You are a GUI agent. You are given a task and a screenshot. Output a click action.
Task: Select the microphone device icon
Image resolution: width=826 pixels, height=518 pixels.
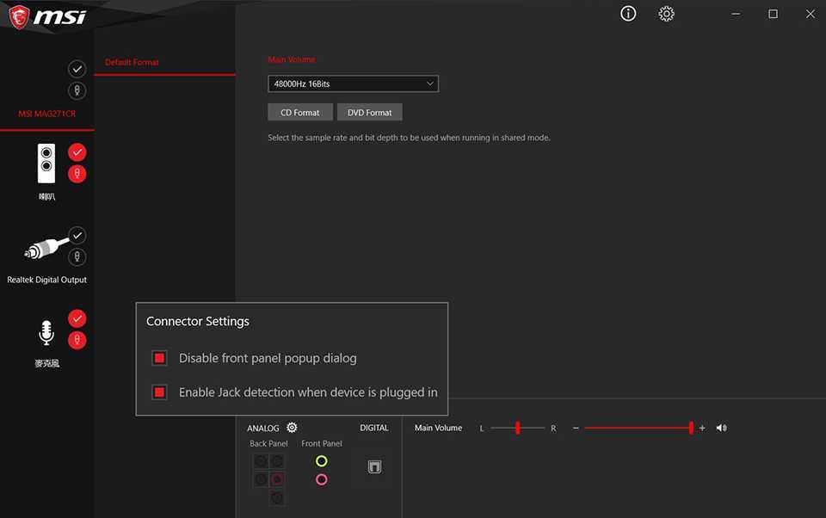[46, 333]
